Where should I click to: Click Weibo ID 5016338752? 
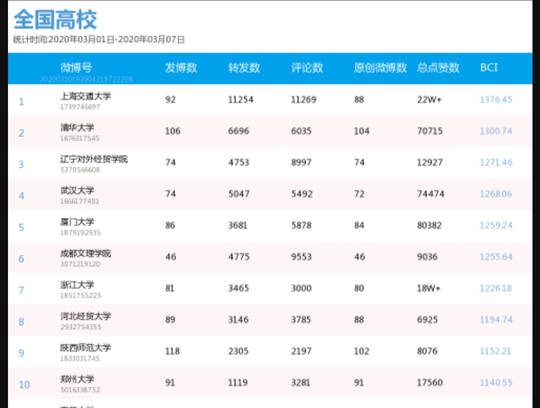(x=80, y=390)
